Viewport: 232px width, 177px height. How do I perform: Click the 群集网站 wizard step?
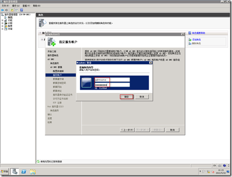pyautogui.click(x=57, y=87)
